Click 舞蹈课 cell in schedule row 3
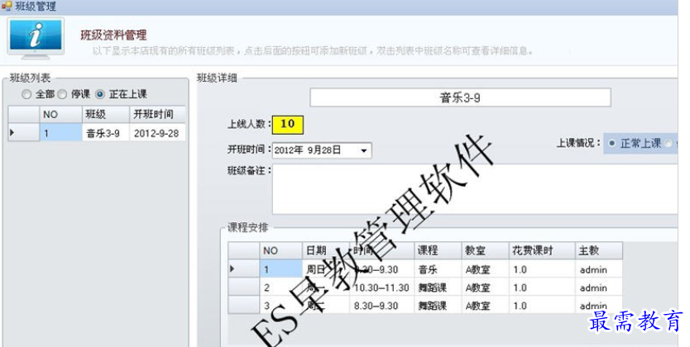This screenshot has width=690, height=347. tap(438, 305)
